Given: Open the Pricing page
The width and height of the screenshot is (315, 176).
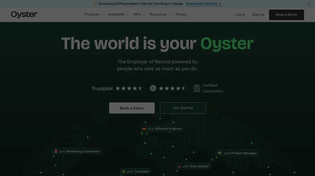Looking at the screenshot, I should (x=181, y=15).
